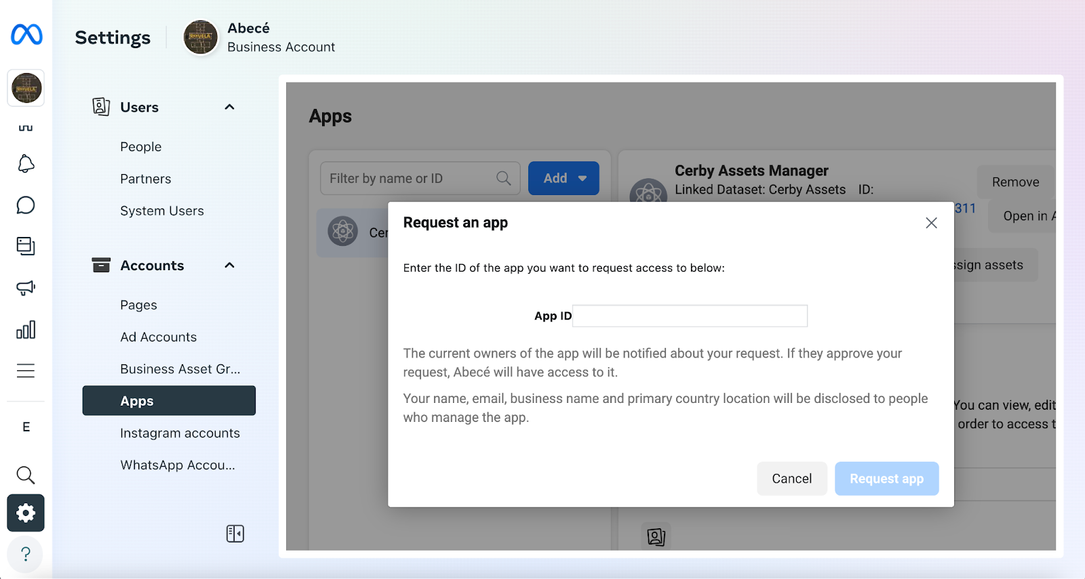Click the Assign assets button
Image resolution: width=1085 pixels, height=579 pixels.
point(995,265)
